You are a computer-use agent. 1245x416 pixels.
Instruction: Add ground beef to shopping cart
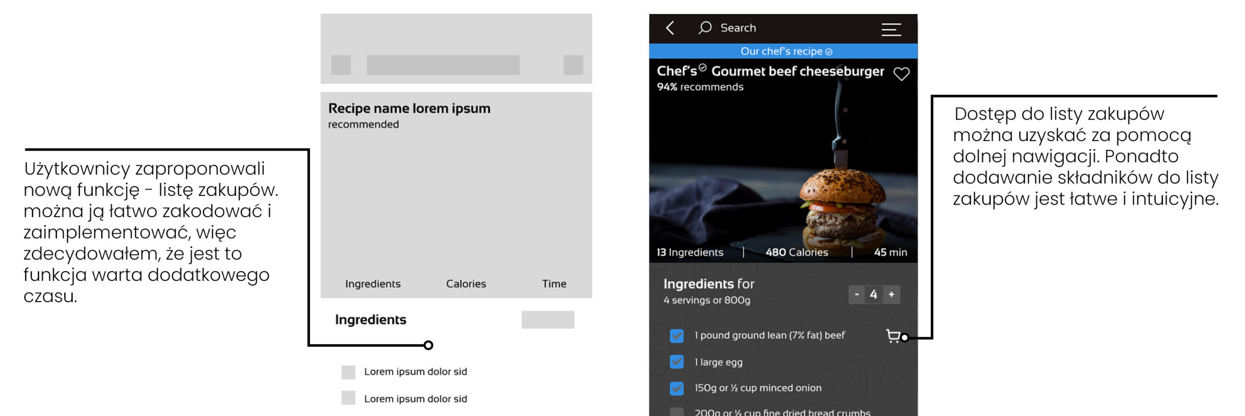coord(893,336)
